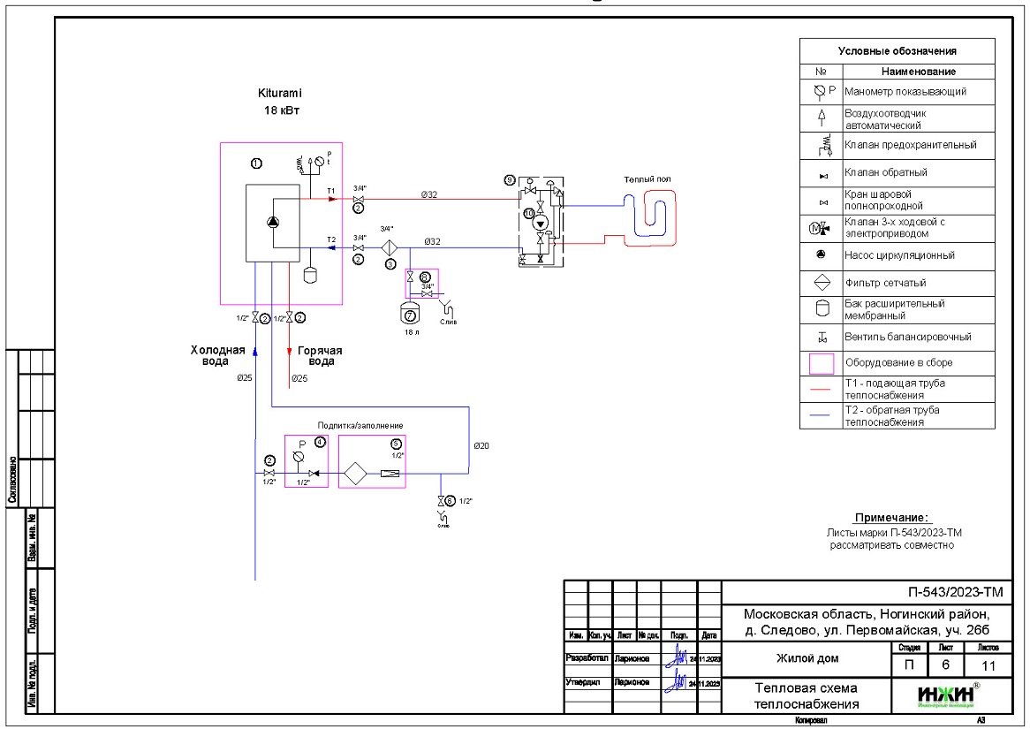Click the membrane expansion tank legend symbol
The image size is (1030, 729).
pyautogui.click(x=821, y=309)
